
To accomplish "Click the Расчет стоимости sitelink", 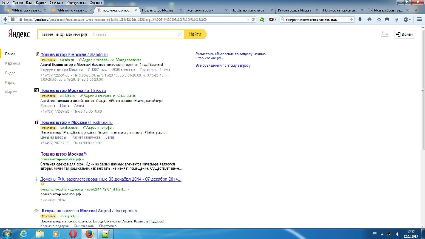I will click(86, 137).
